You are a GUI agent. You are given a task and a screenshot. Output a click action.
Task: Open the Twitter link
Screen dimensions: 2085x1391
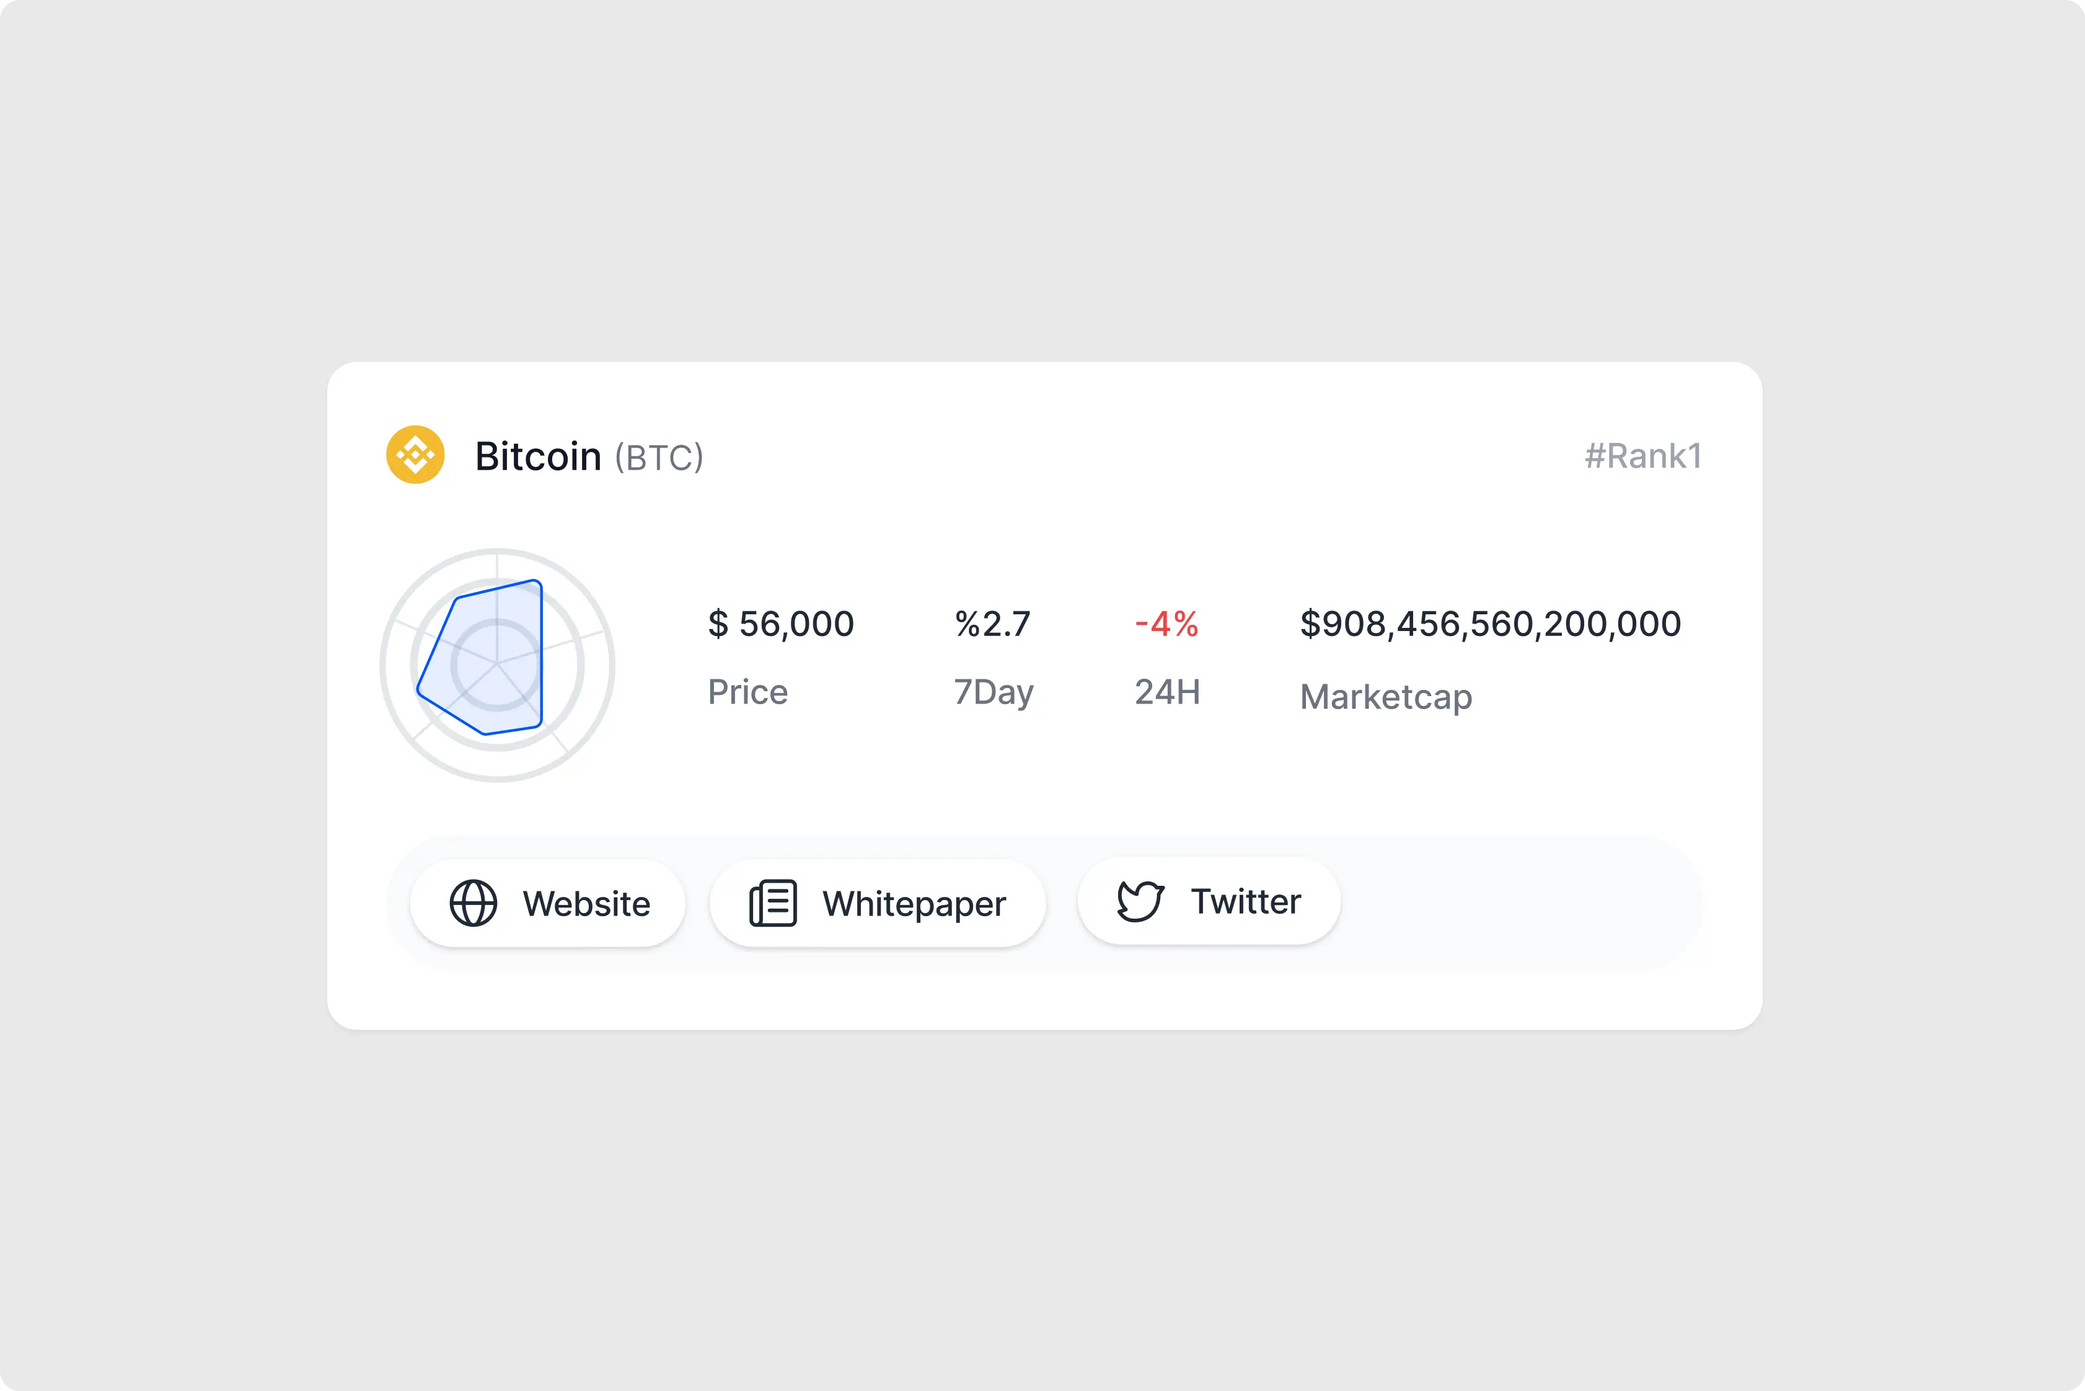click(x=1245, y=901)
